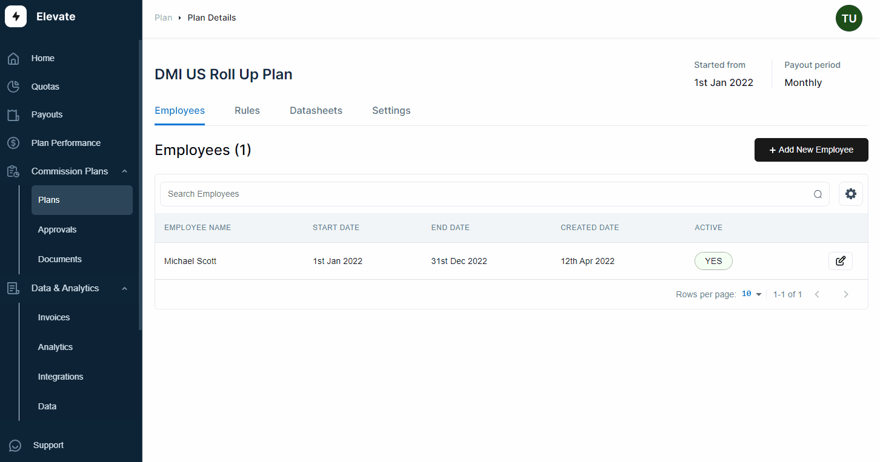The width and height of the screenshot is (880, 462).
Task: Click the search magnifier icon
Action: tap(818, 194)
